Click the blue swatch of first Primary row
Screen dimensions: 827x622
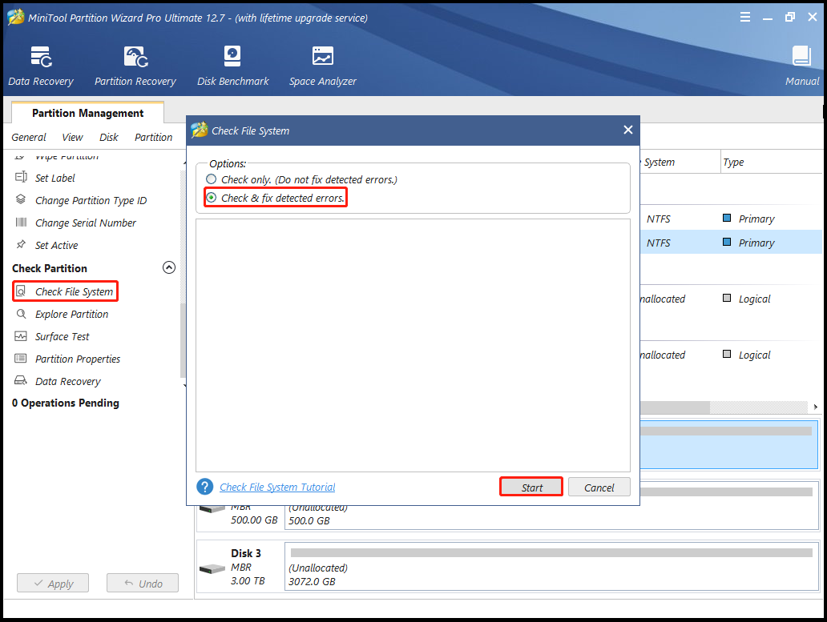(x=727, y=218)
